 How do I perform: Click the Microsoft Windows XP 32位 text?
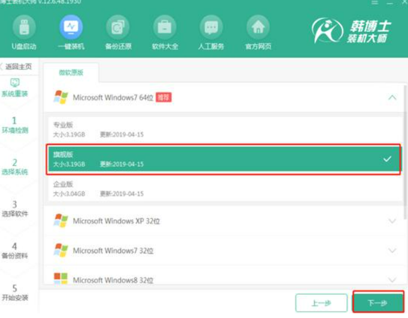click(116, 221)
